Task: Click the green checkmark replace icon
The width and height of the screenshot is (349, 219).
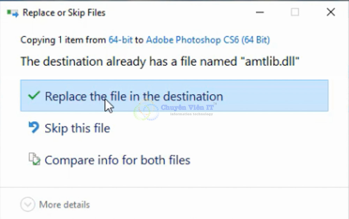Action: (x=34, y=95)
